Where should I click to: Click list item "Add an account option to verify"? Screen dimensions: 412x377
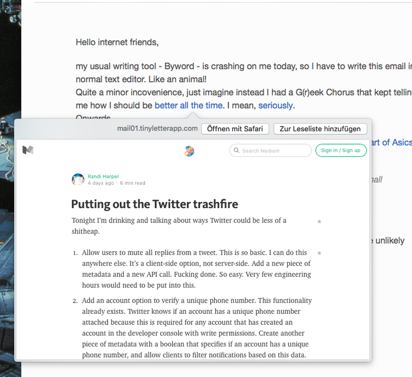click(x=197, y=328)
